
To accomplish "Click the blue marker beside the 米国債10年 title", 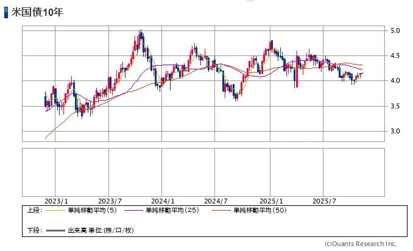I will point(6,12).
